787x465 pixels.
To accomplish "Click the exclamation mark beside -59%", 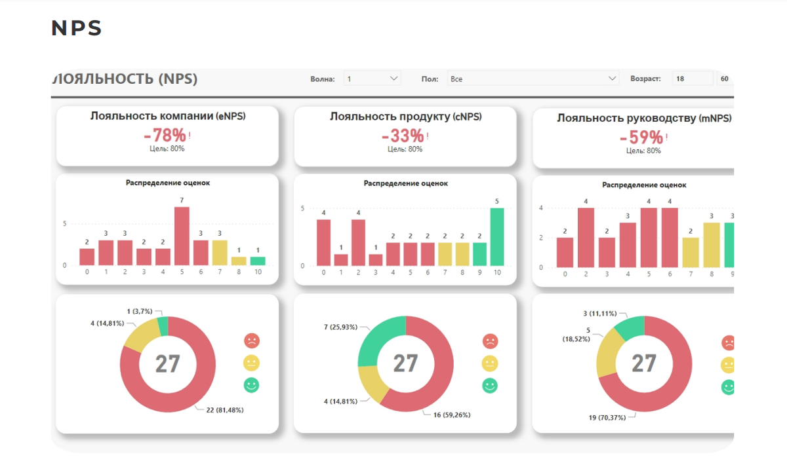I will [667, 138].
